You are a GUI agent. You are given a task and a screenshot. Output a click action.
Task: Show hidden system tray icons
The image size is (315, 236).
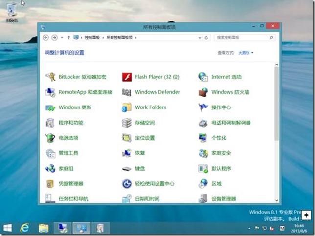pos(250,228)
